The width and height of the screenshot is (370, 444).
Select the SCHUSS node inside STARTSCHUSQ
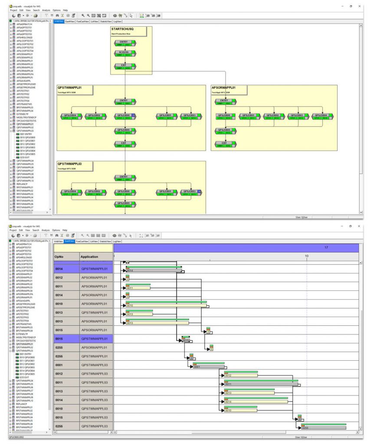[x=125, y=53]
